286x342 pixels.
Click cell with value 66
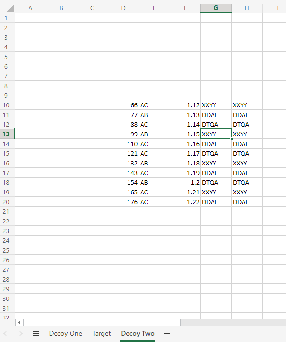click(124, 105)
